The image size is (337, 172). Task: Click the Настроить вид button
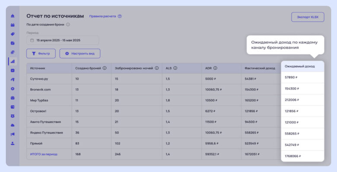pos(80,53)
